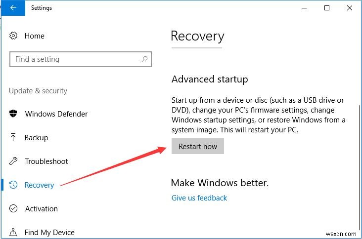Click the Backup upload arrow icon
This screenshot has height=239, width=362.
pos(13,137)
